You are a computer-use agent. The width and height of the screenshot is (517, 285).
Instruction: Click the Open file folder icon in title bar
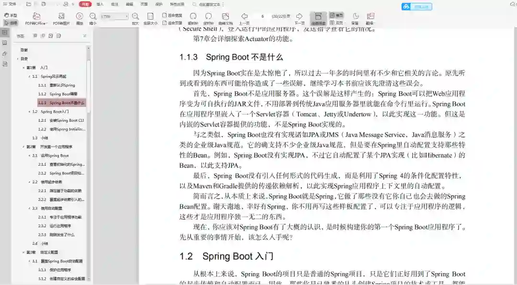(29, 4)
